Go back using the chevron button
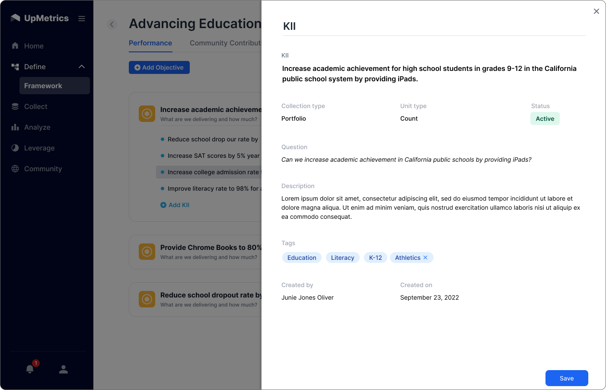Screen dimensions: 606x390 click(x=112, y=25)
